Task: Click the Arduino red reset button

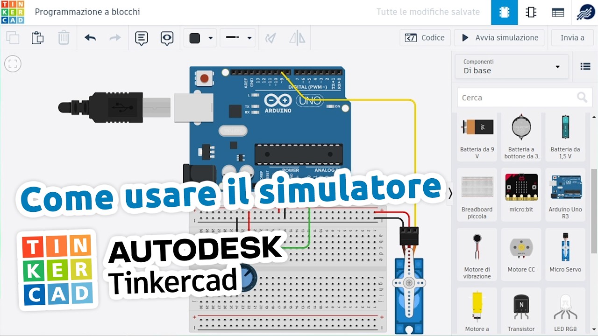Action: (x=204, y=78)
